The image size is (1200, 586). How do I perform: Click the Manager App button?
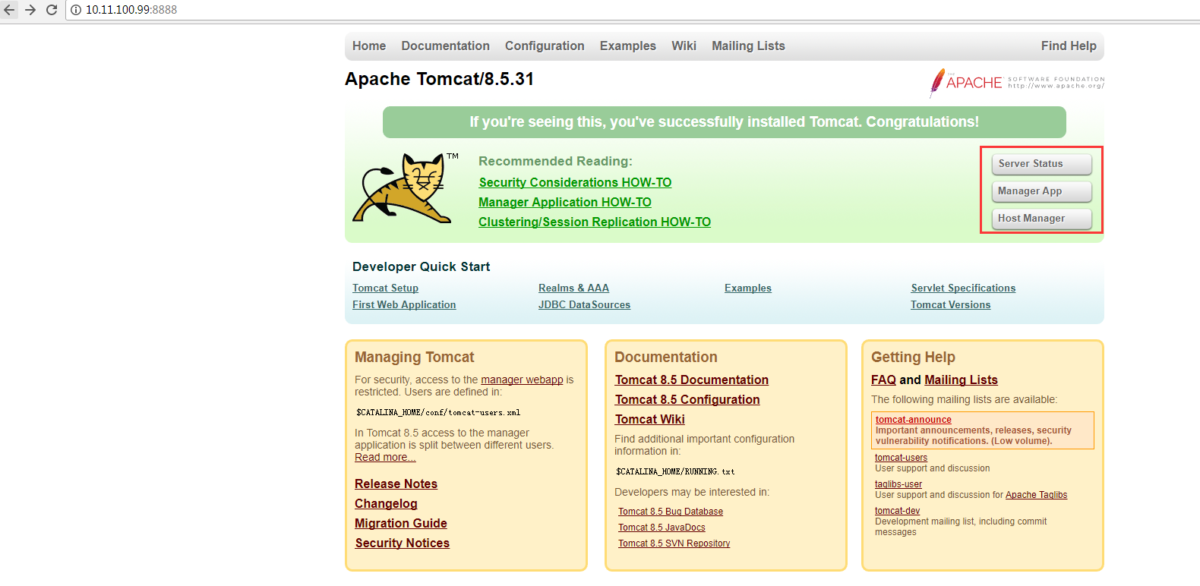pyautogui.click(x=1041, y=191)
